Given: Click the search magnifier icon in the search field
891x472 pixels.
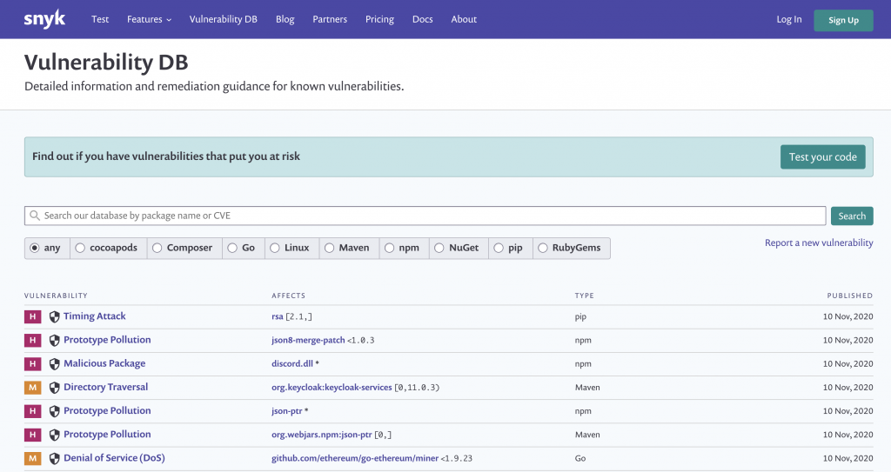Looking at the screenshot, I should pos(35,216).
